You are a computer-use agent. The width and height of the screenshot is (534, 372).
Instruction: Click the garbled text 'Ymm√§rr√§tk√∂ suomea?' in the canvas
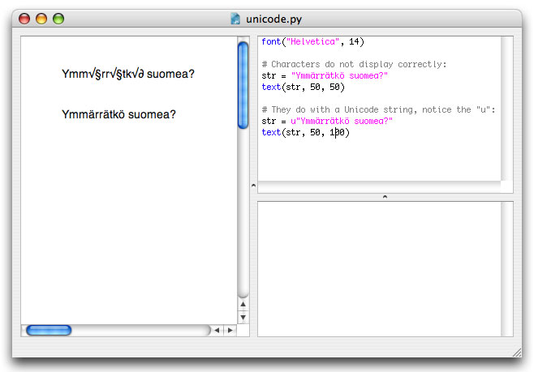pos(128,74)
